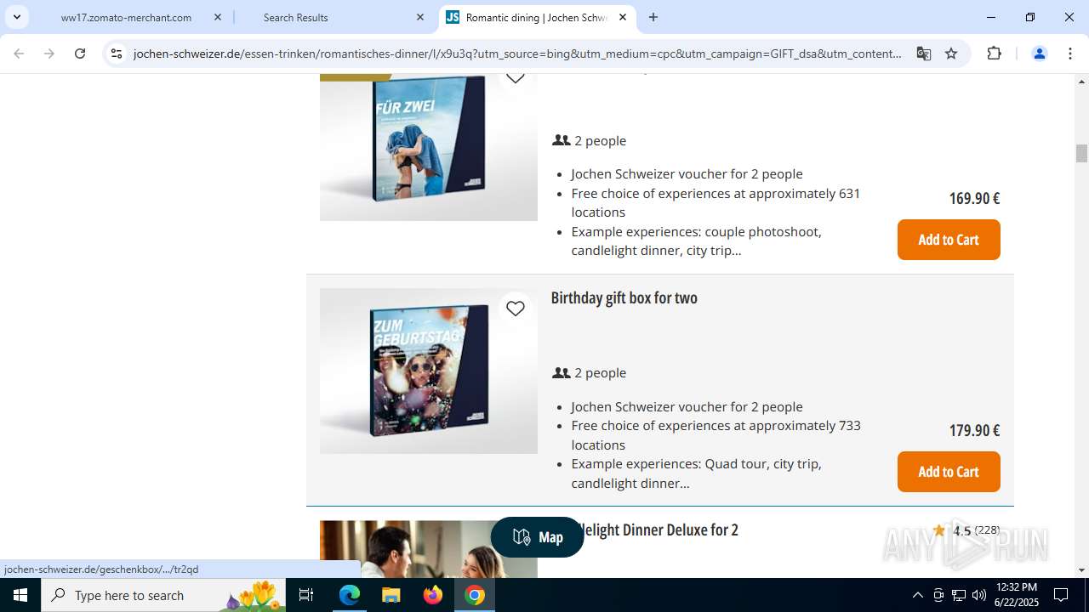Close the Romantic dining tab

point(623,17)
